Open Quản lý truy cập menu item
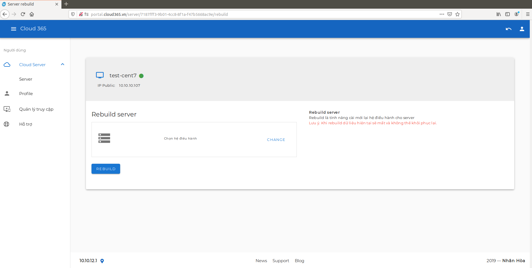Viewport: 532px width, 268px height. [x=36, y=109]
